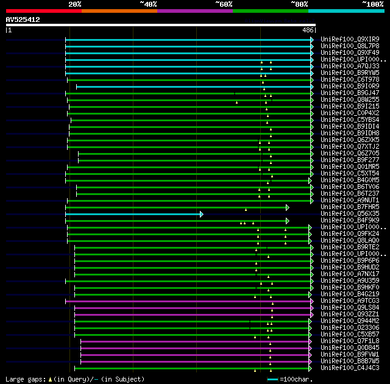Click the purple ~60% identity legend segment
The width and height of the screenshot is (390, 384).
[195, 11]
